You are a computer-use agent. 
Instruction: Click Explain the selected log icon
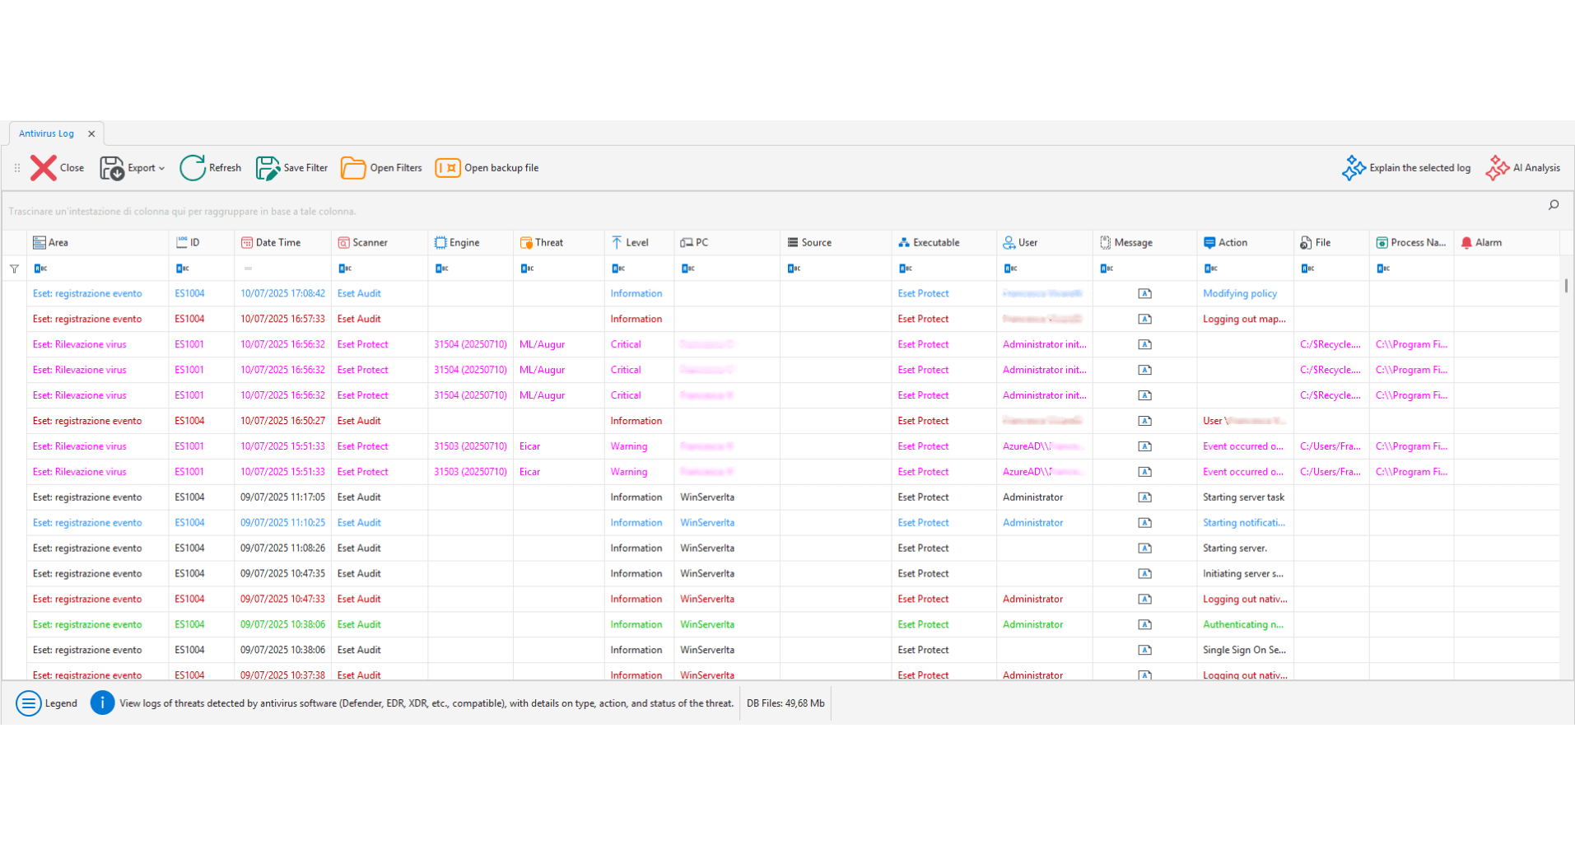[1354, 168]
